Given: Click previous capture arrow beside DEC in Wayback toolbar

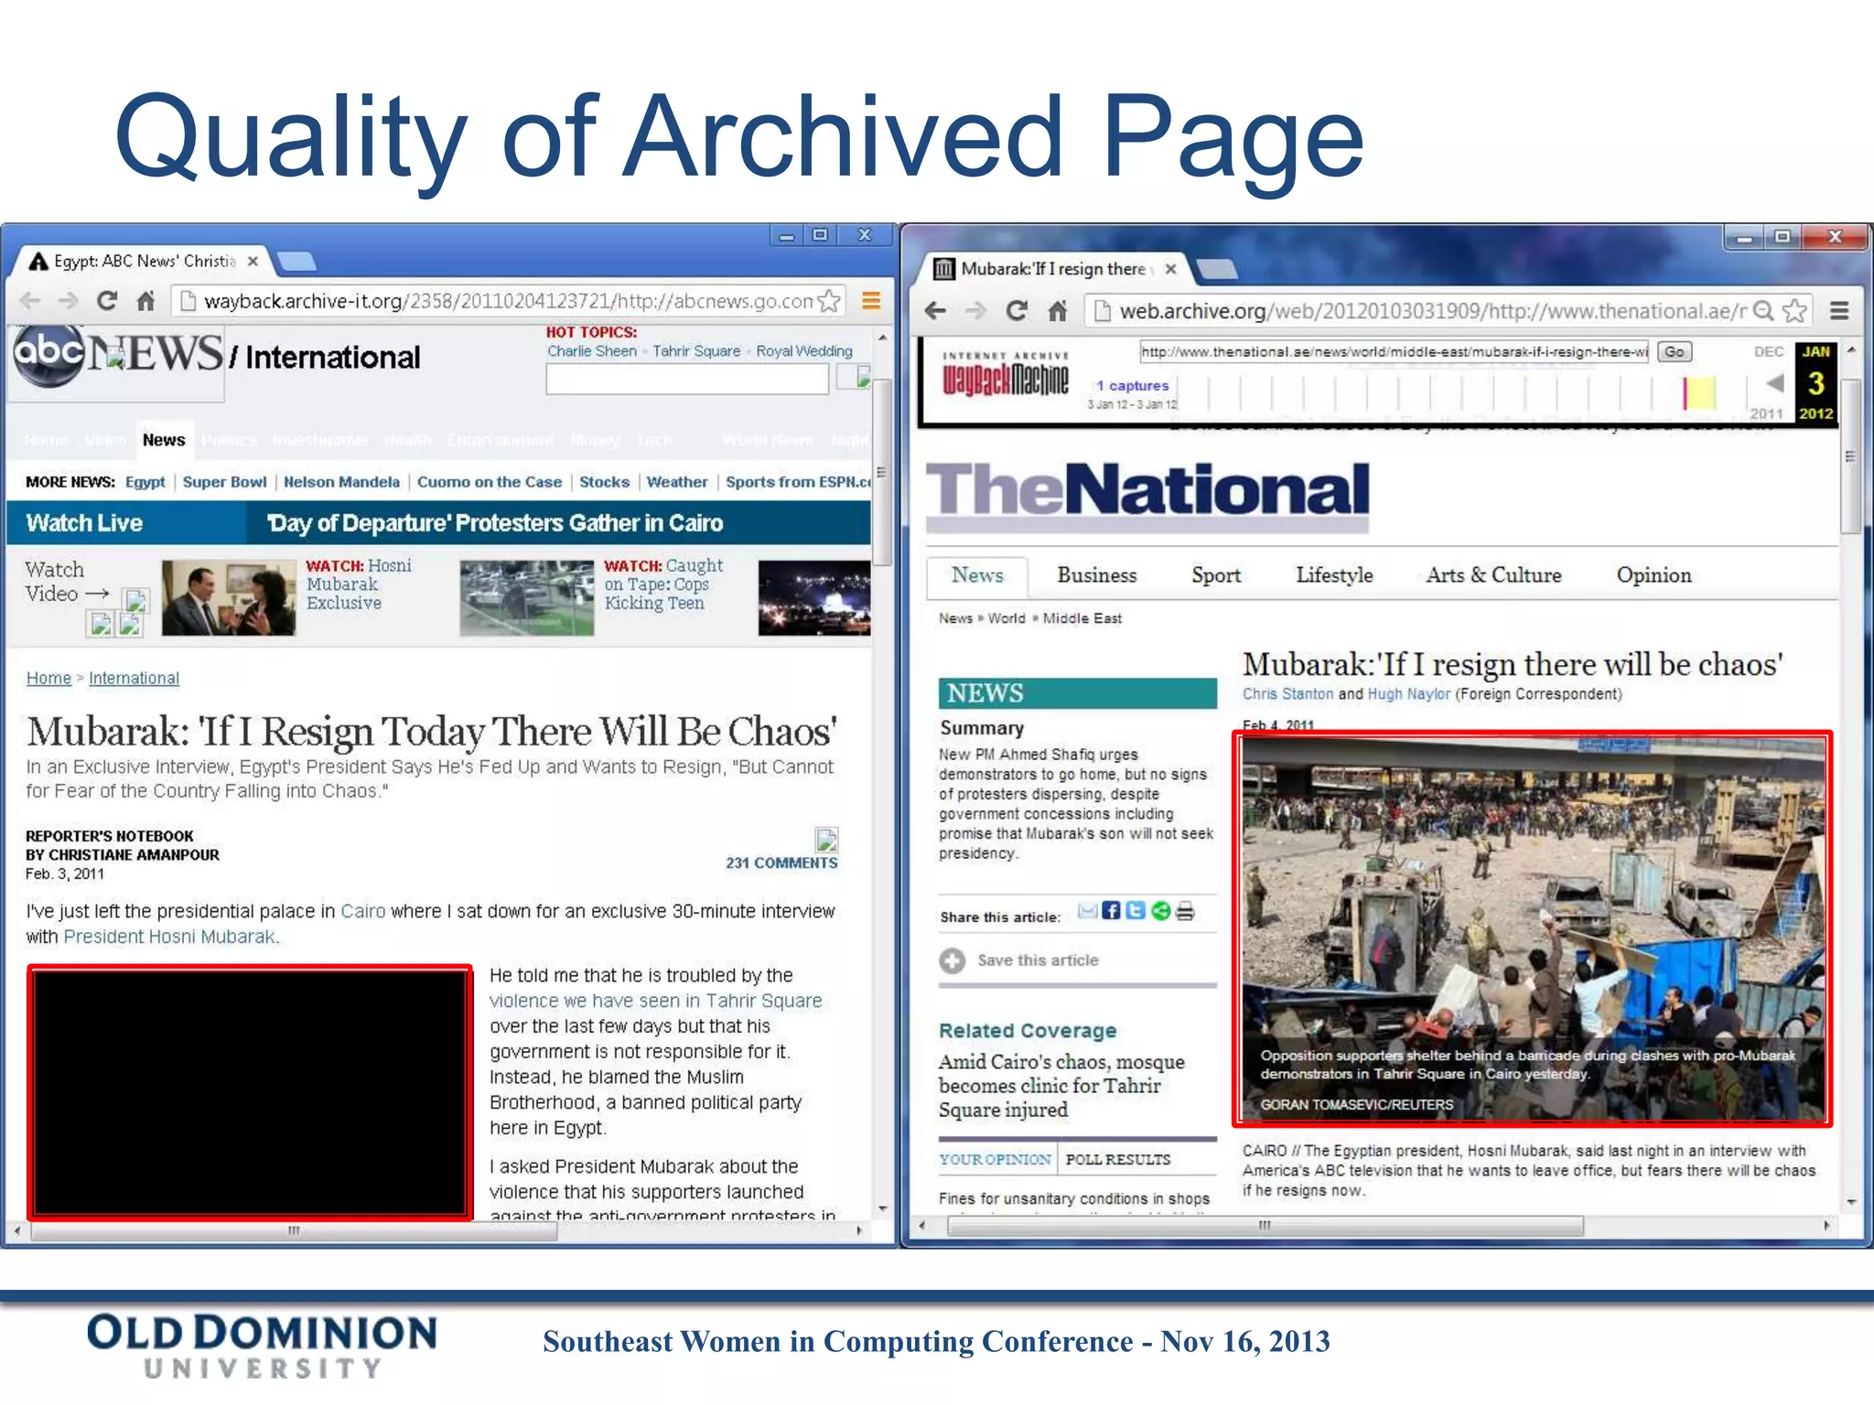Looking at the screenshot, I should click(x=1773, y=382).
